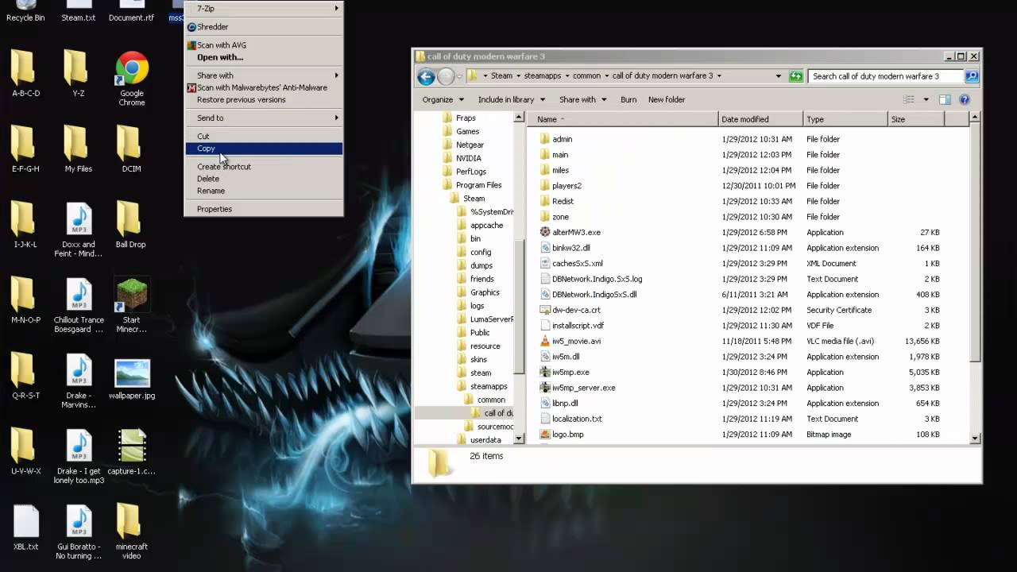Sort by the Date modified column header

[760, 119]
